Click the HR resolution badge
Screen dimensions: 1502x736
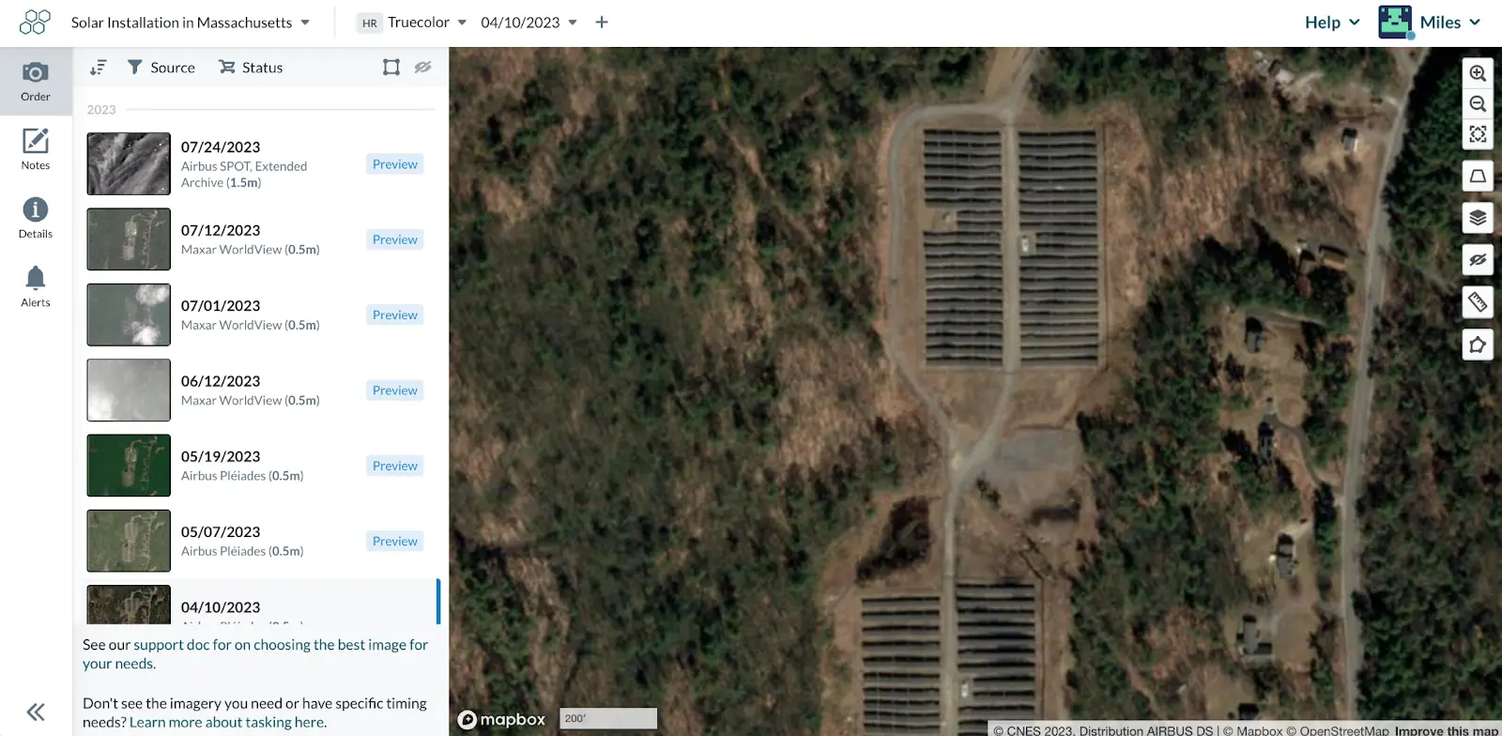370,23
